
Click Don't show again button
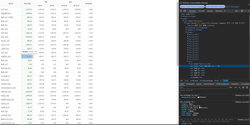pyautogui.click(x=233, y=7)
